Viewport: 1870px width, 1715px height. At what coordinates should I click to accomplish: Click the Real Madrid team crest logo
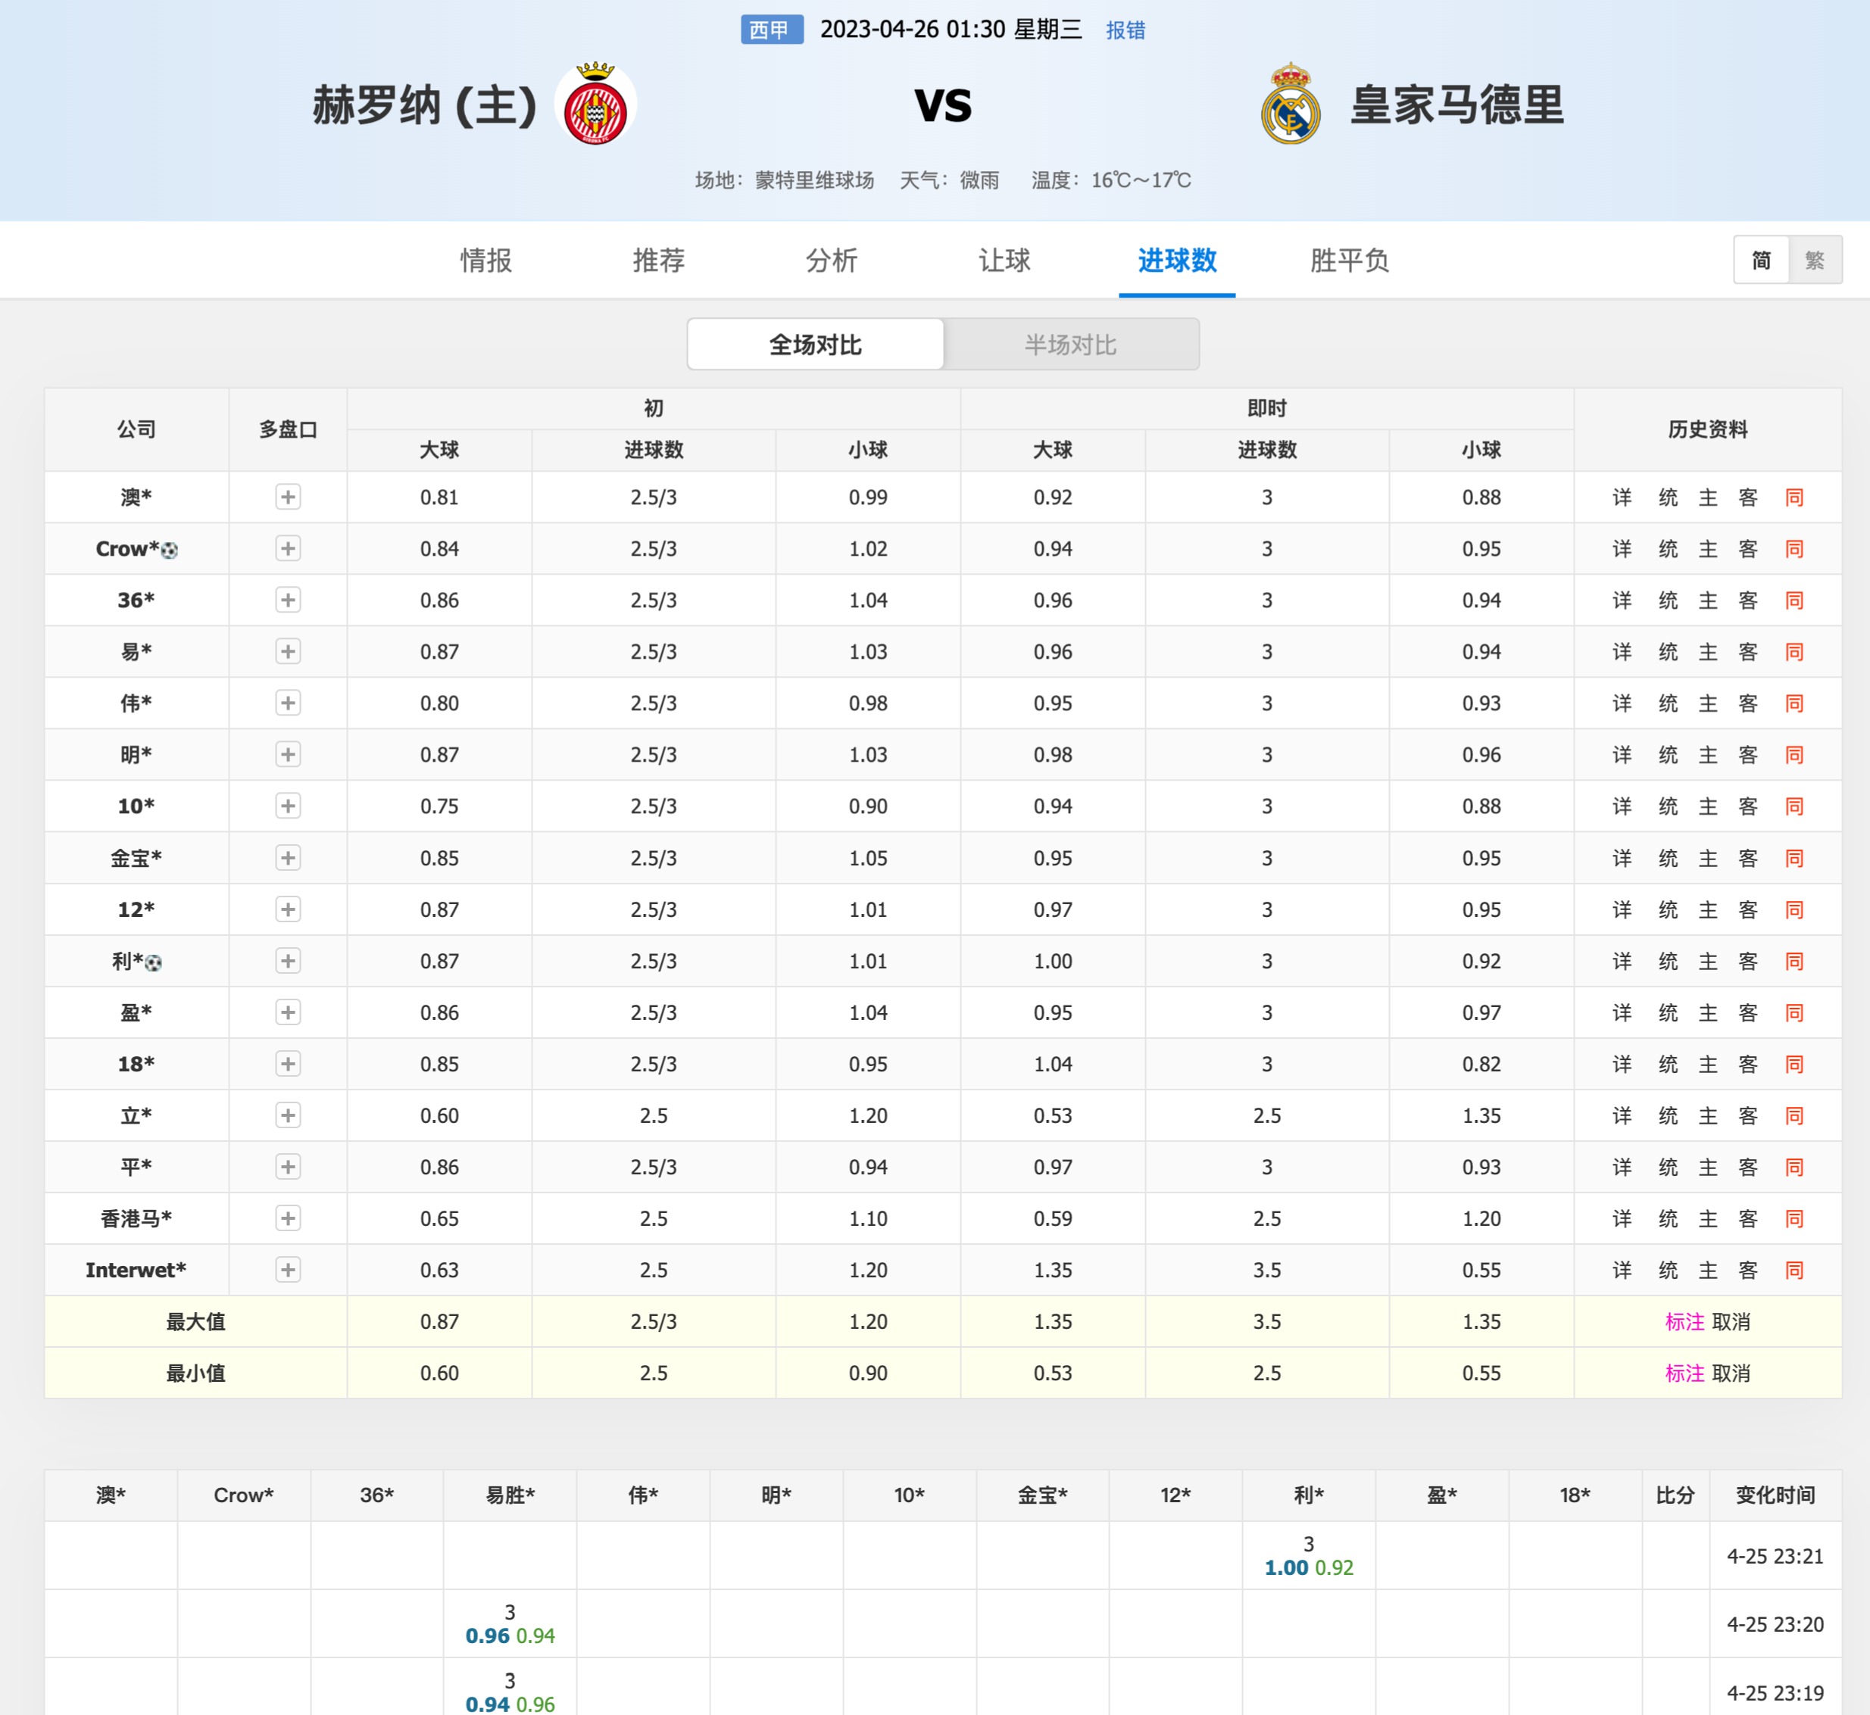pos(1291,104)
